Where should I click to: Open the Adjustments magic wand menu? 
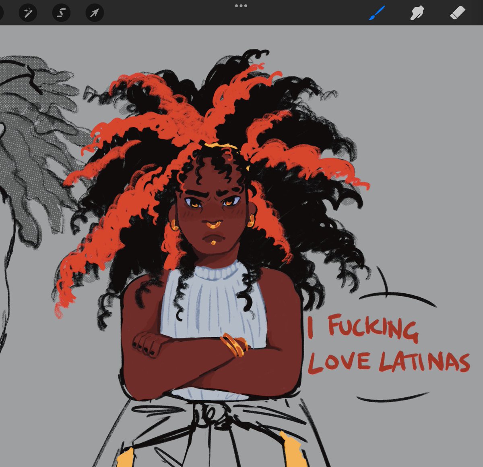click(28, 13)
